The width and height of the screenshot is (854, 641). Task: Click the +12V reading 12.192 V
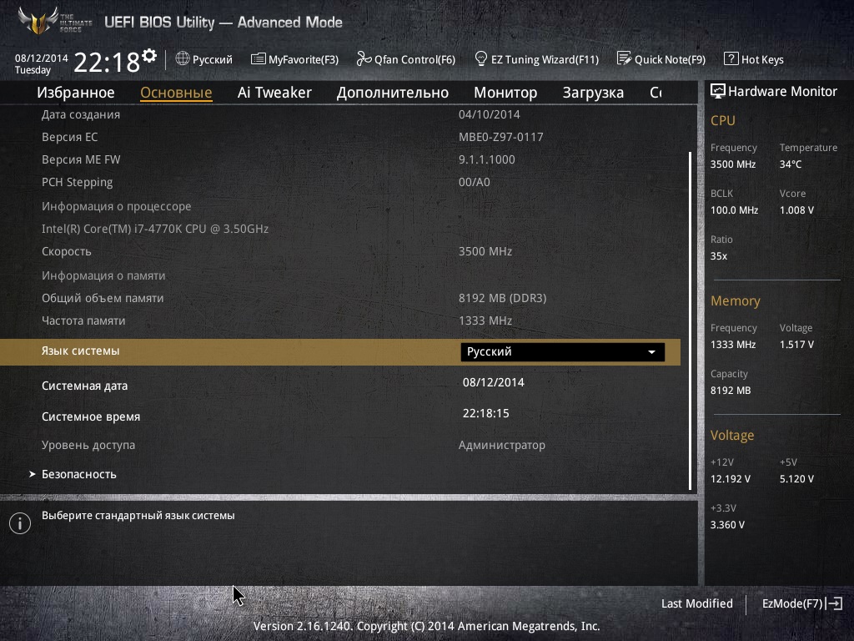(730, 479)
